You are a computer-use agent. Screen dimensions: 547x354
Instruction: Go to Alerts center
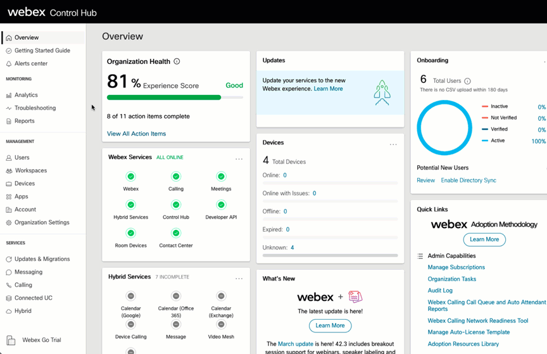30,63
